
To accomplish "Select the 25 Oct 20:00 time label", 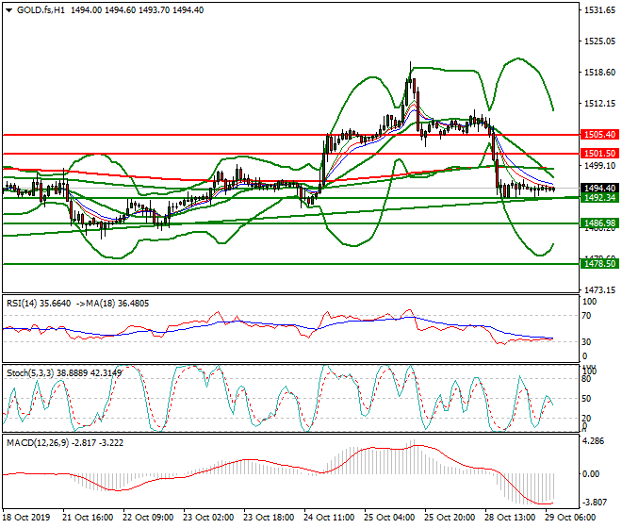I will click(450, 518).
